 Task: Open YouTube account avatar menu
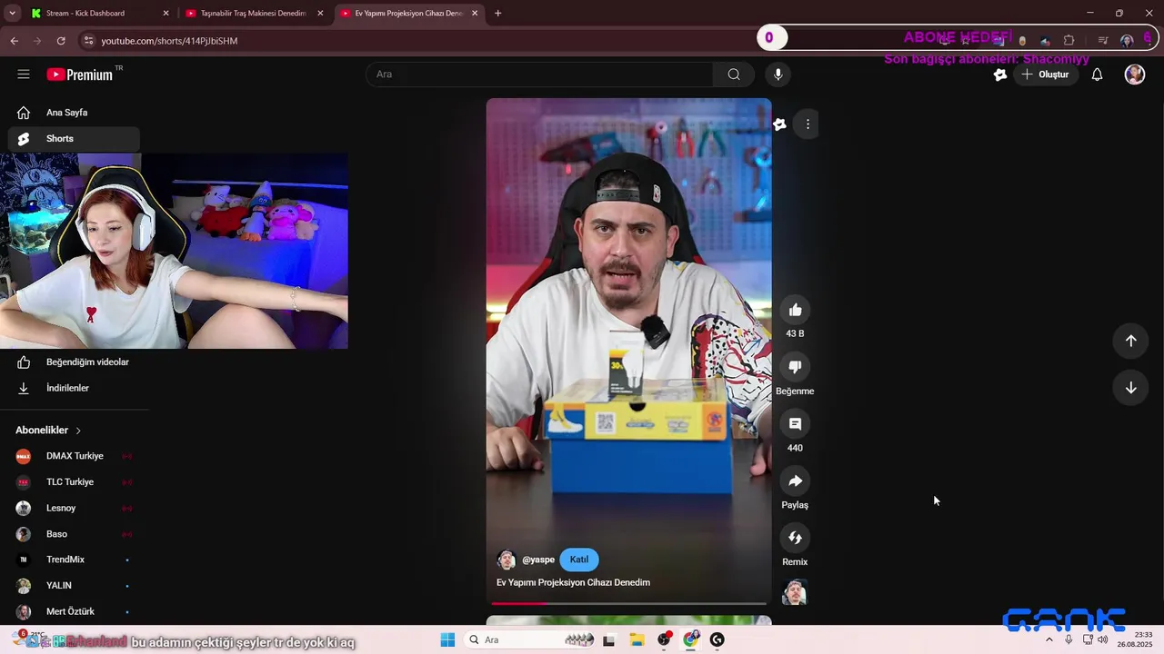tap(1135, 74)
